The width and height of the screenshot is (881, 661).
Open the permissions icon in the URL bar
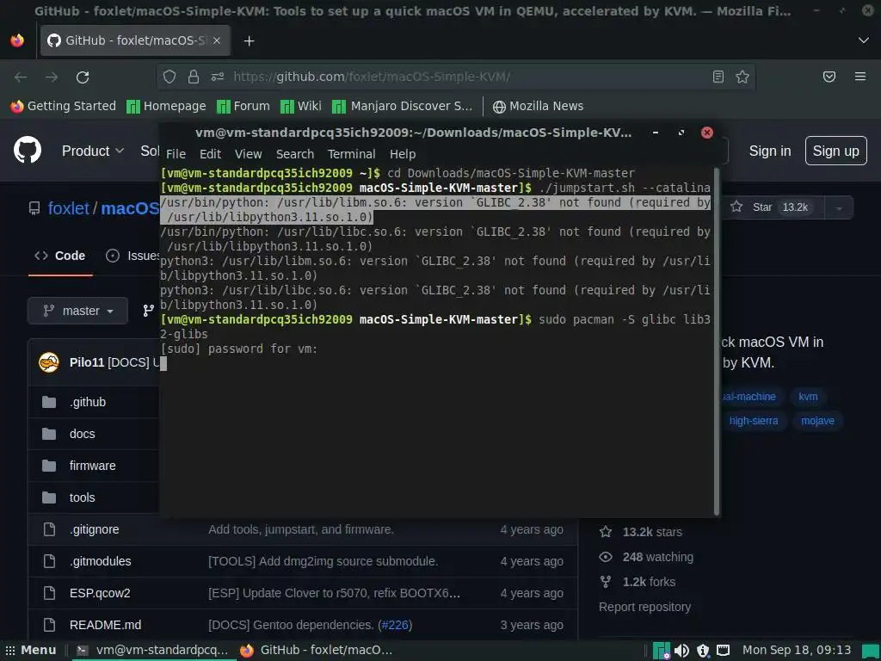coord(218,77)
